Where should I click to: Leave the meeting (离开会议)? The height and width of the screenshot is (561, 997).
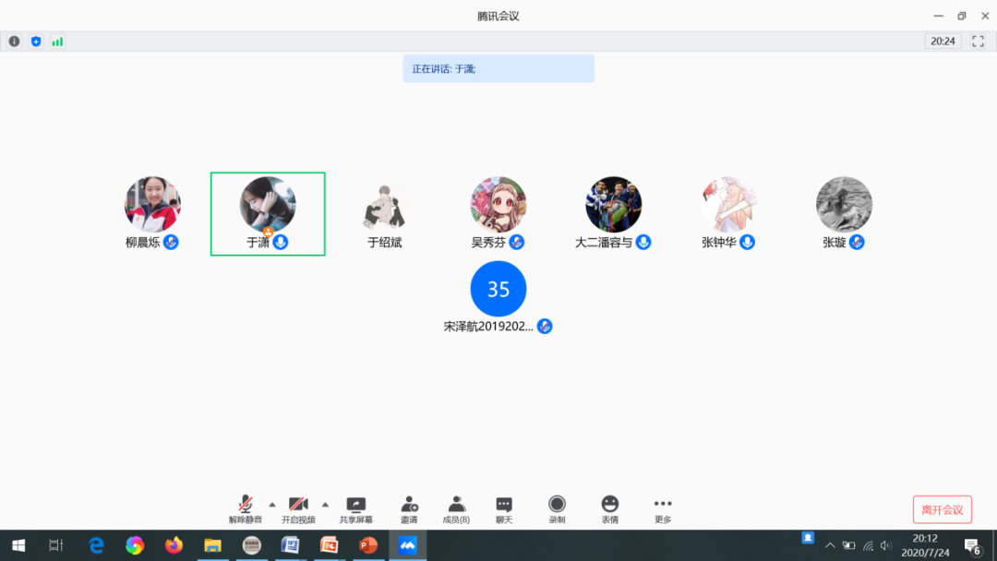click(x=942, y=509)
